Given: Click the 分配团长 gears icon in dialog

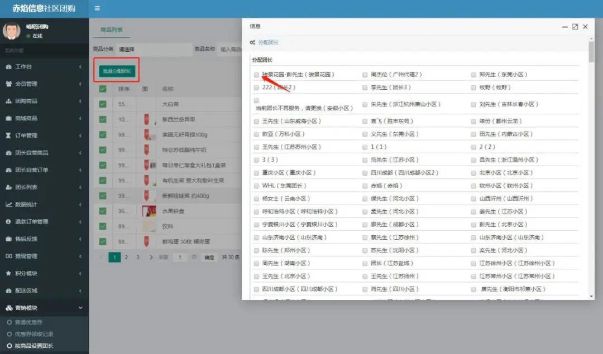Looking at the screenshot, I should [253, 42].
